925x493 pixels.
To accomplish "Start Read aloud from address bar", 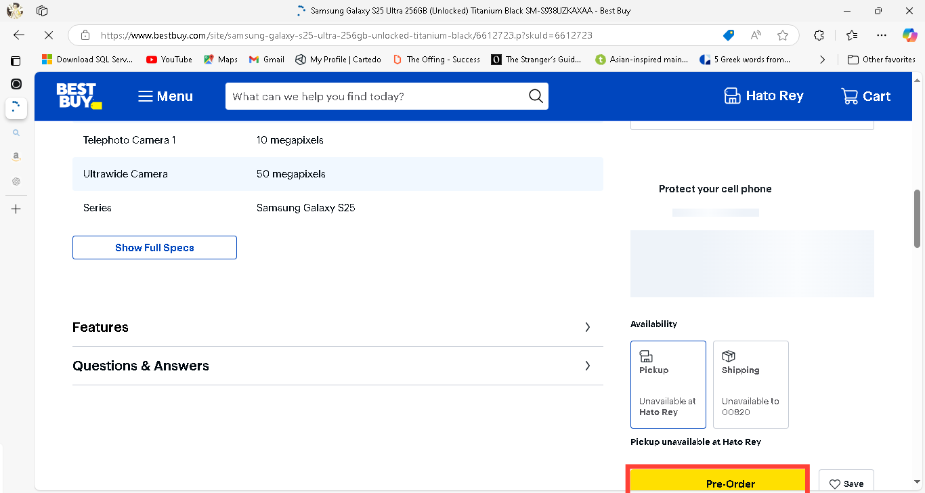I will tap(756, 35).
